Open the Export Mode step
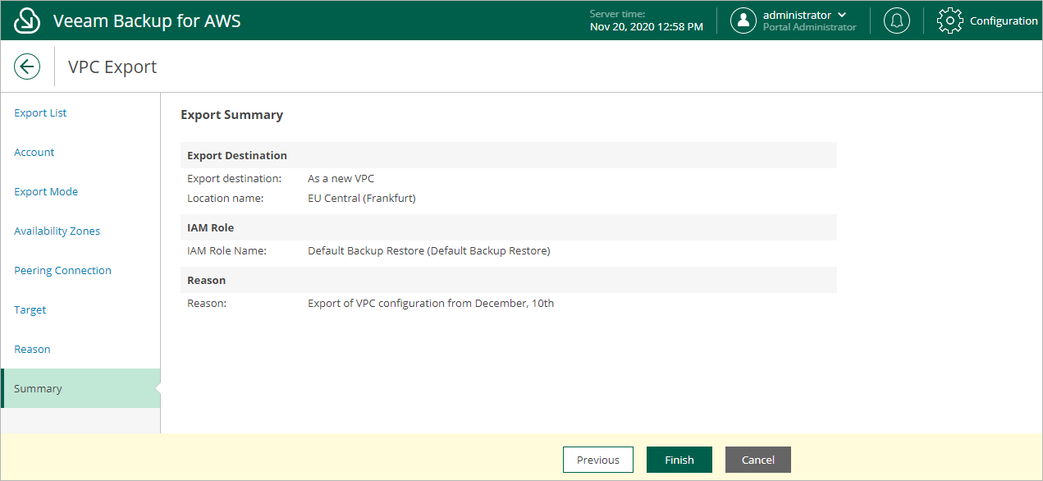The height and width of the screenshot is (481, 1043). click(x=46, y=191)
